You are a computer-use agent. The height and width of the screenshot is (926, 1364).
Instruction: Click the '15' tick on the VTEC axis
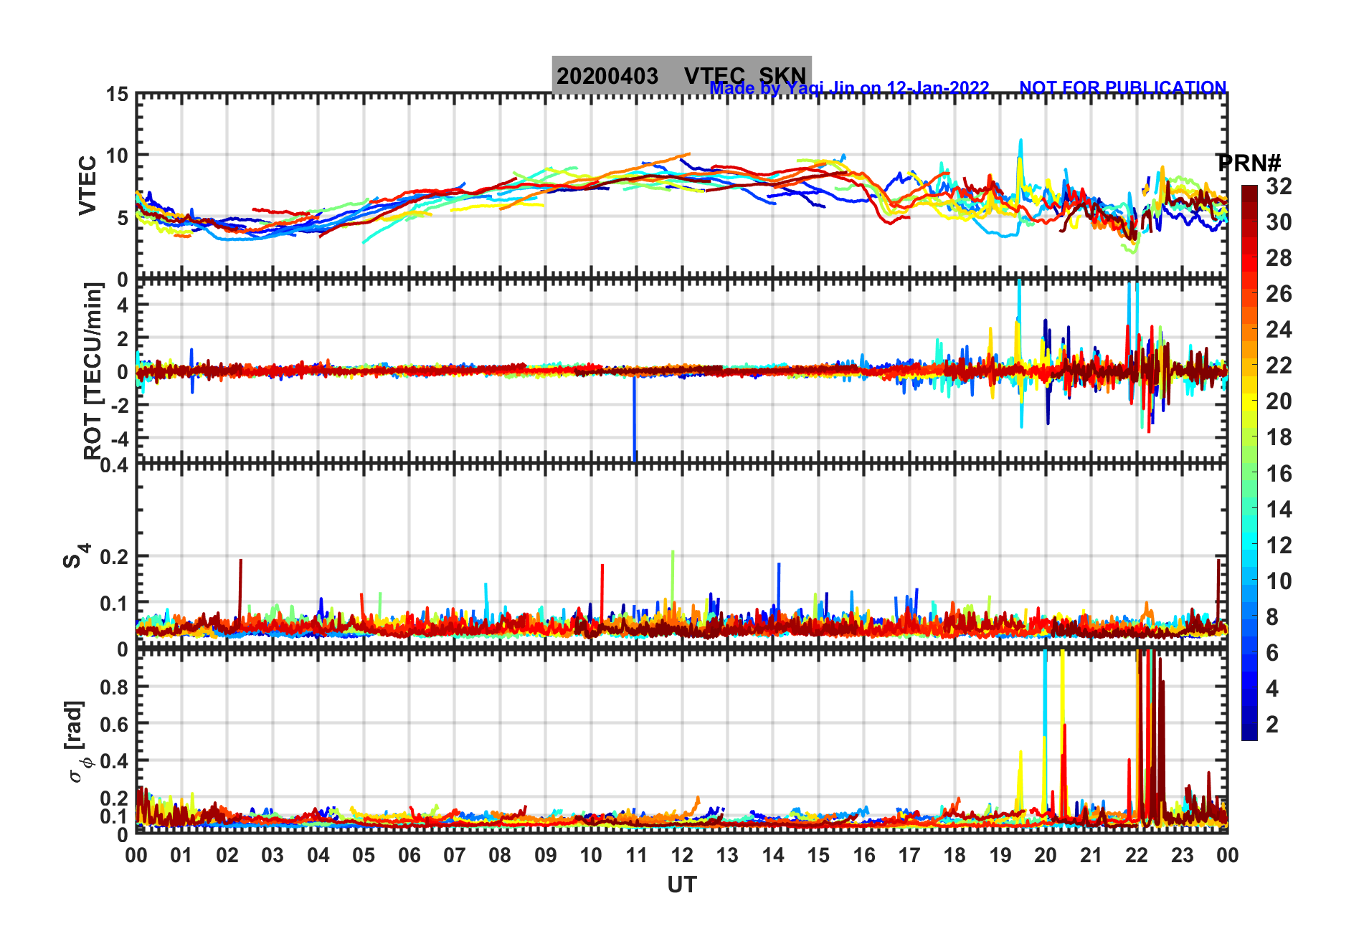pyautogui.click(x=118, y=94)
